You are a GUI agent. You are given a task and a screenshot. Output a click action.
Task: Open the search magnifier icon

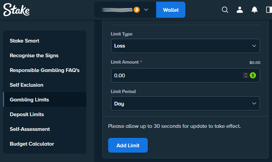click(x=225, y=10)
